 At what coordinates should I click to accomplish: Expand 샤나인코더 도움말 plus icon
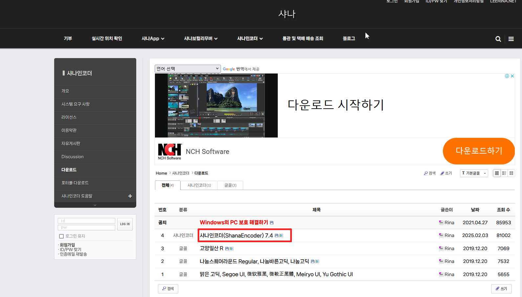(x=130, y=196)
